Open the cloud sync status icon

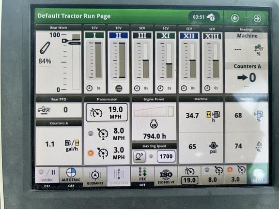(x=211, y=17)
